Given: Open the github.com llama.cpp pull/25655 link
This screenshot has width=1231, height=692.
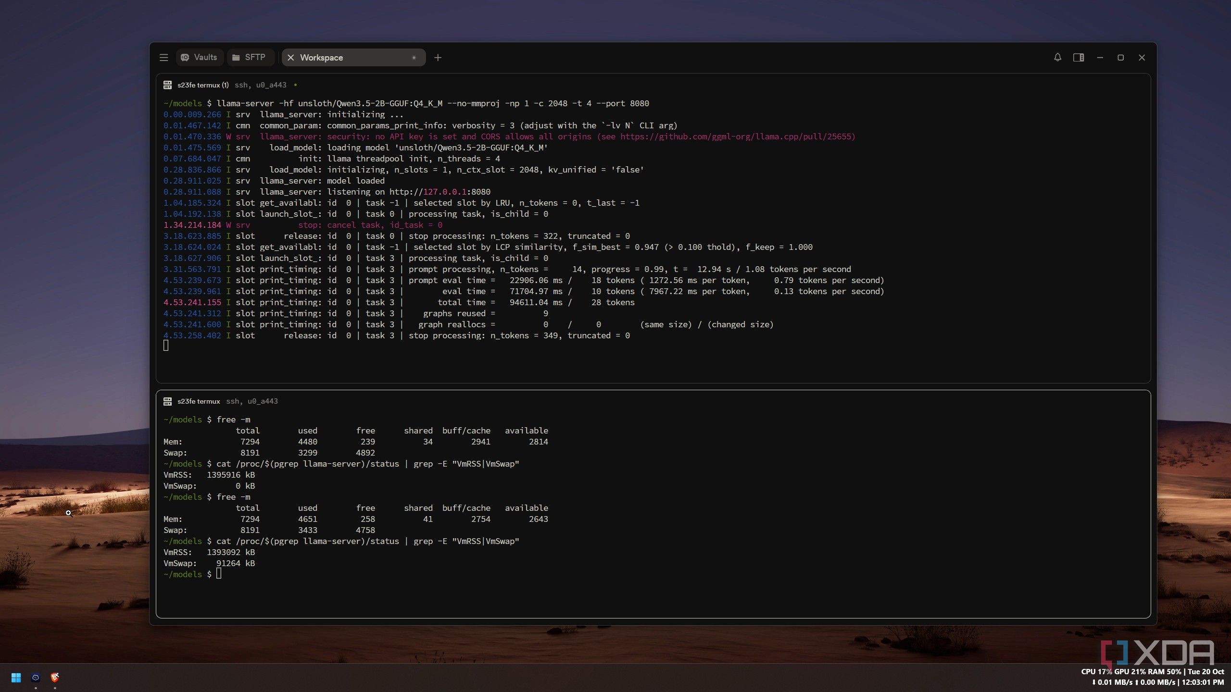Looking at the screenshot, I should click(x=735, y=136).
